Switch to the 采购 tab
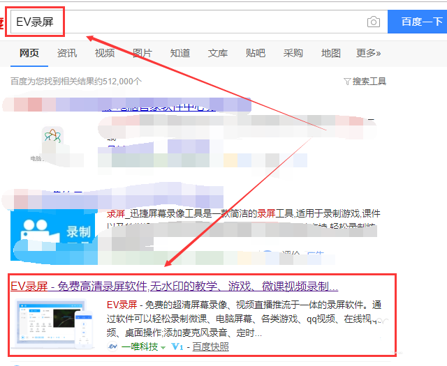This screenshot has width=447, height=366. click(293, 53)
